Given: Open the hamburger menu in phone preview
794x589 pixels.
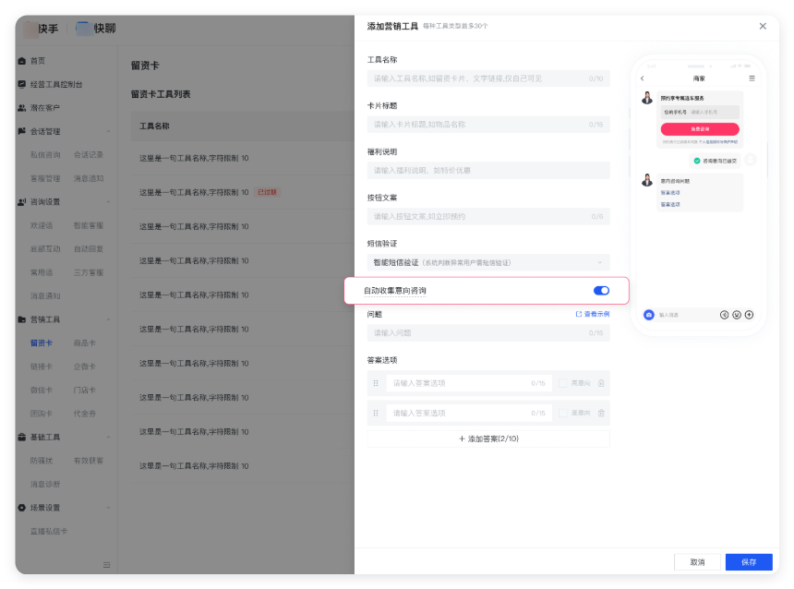Looking at the screenshot, I should click(752, 78).
